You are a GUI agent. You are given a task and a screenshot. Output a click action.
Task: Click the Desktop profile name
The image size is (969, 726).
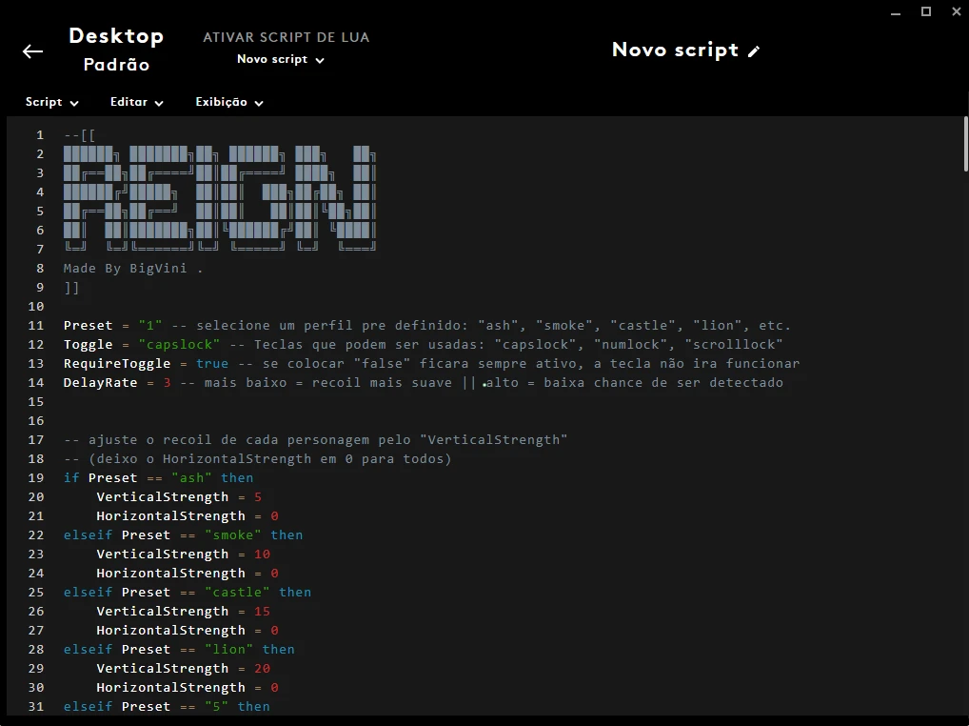click(116, 36)
